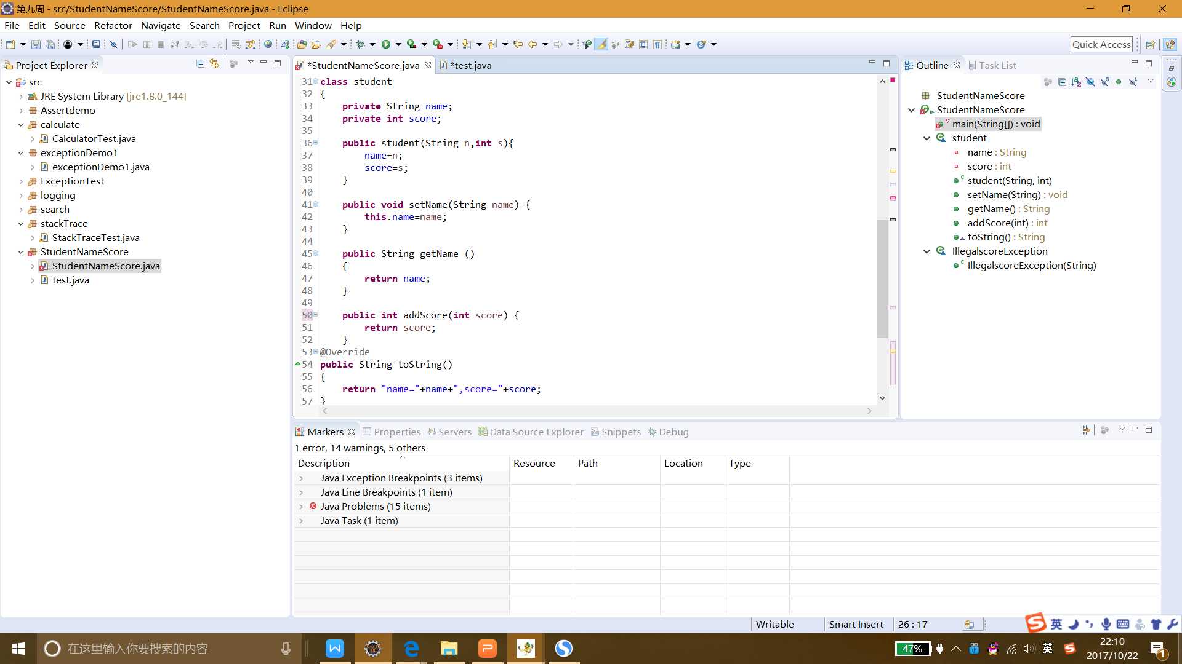Switch to the test.java tab
This screenshot has height=664, width=1182.
pyautogui.click(x=470, y=65)
